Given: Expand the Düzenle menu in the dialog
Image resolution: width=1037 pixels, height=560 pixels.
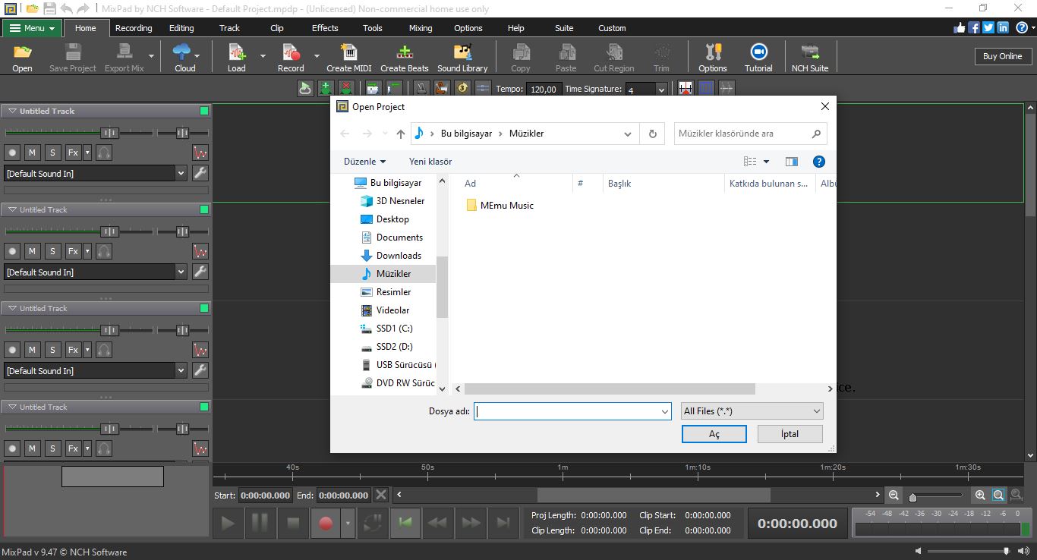Looking at the screenshot, I should (364, 162).
